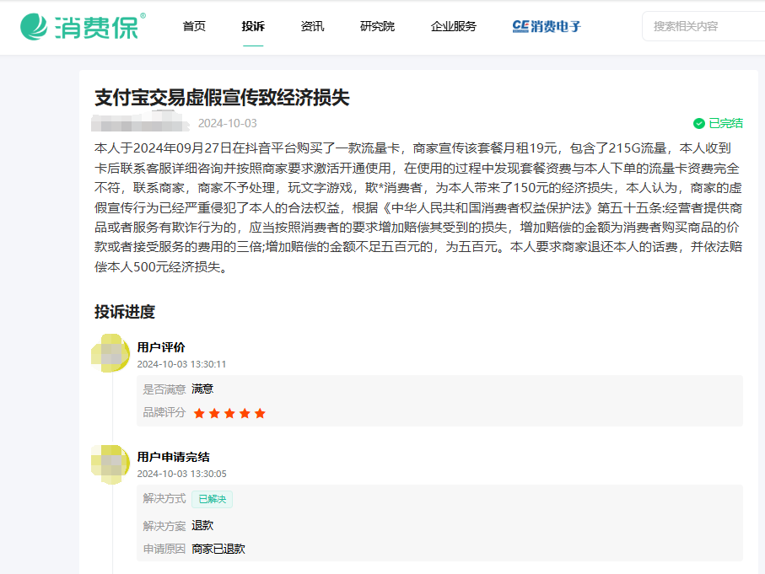Click the CE消费电子 logo link
Viewport: 765px width, 574px height.
547,26
